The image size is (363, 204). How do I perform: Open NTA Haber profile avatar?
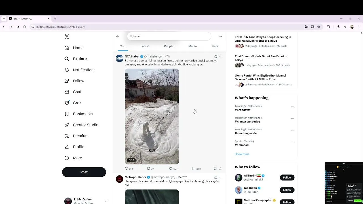tap(119, 58)
